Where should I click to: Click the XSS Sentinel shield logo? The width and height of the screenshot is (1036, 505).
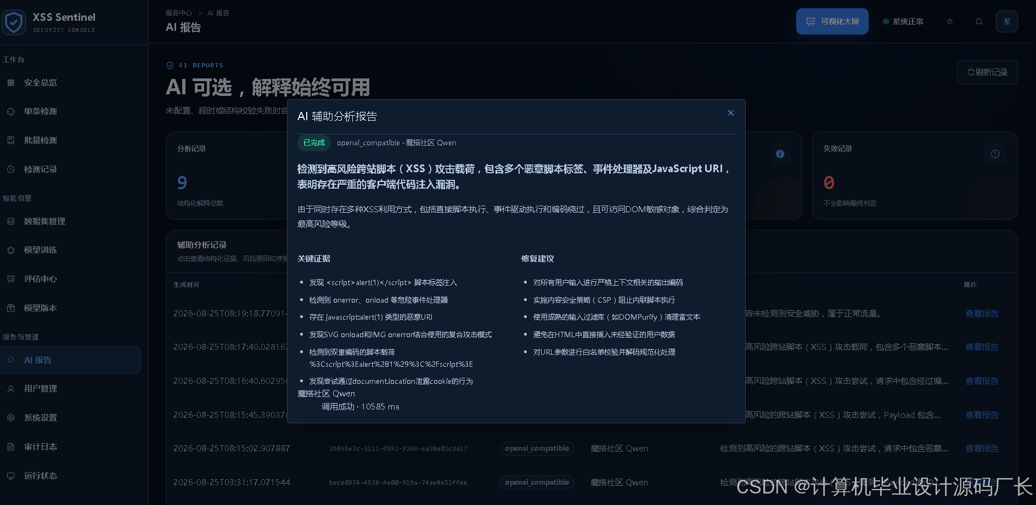(x=14, y=22)
